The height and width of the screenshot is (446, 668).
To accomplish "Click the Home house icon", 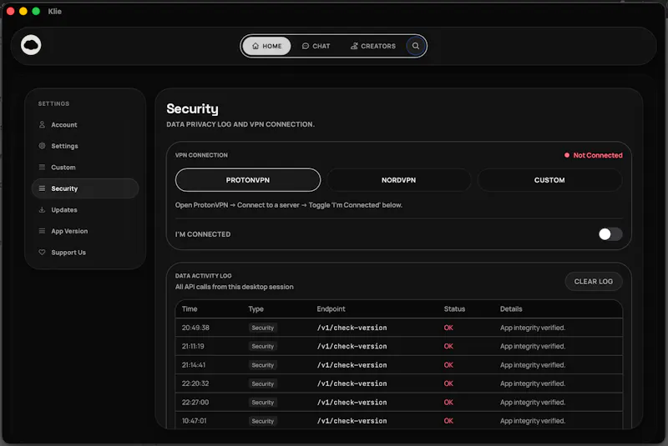I will coord(256,46).
